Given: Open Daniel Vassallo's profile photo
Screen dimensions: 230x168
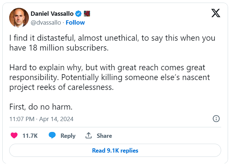Looking at the screenshot, I should (x=19, y=18).
